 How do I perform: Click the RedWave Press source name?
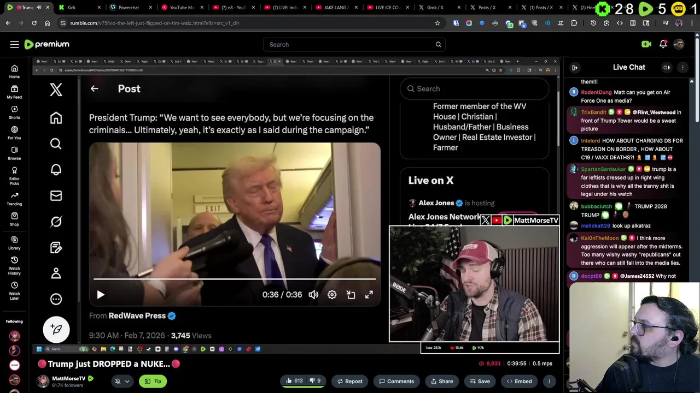137,315
